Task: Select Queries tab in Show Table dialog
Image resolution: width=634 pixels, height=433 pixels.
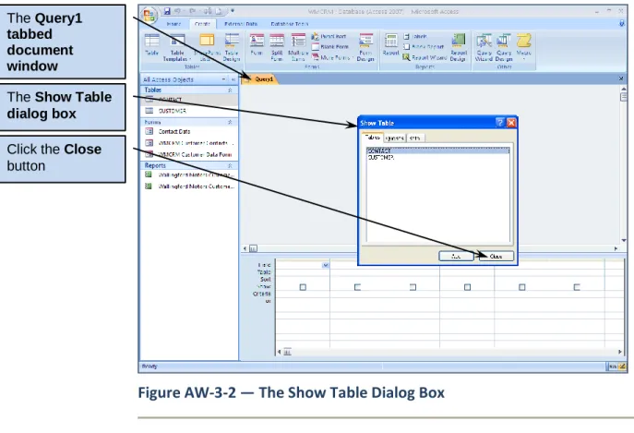Action: [395, 138]
